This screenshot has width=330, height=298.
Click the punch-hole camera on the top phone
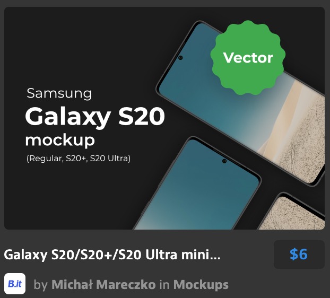[180, 58]
